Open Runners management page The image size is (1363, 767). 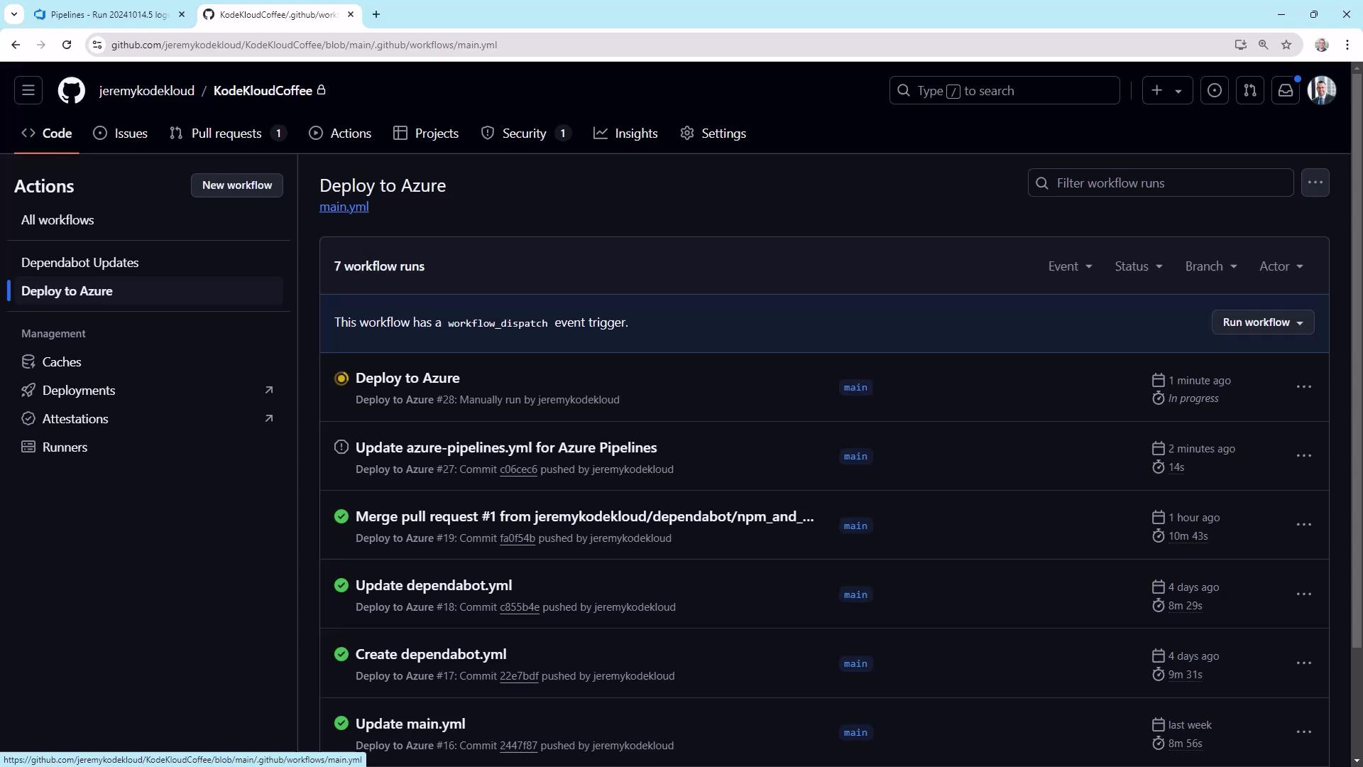pyautogui.click(x=145, y=447)
